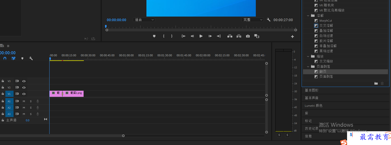391x145 pixels.
Task: Mute audio track A1
Action: (24, 101)
